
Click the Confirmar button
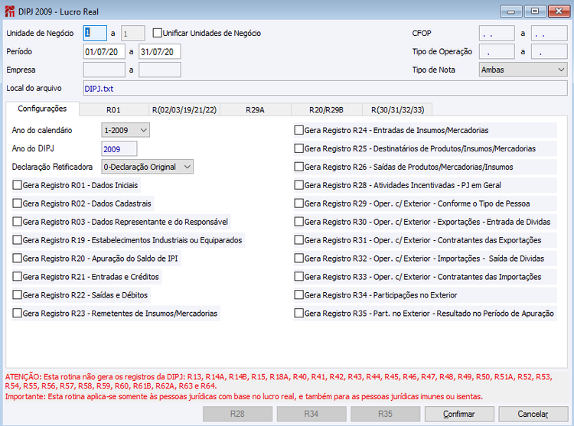[459, 414]
